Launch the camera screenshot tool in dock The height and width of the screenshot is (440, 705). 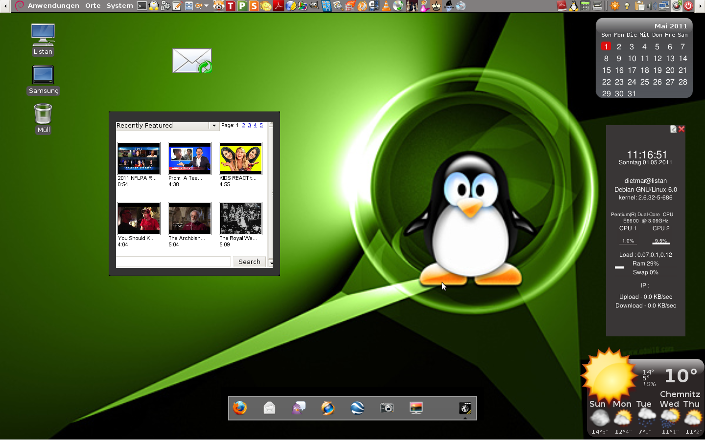click(x=387, y=408)
